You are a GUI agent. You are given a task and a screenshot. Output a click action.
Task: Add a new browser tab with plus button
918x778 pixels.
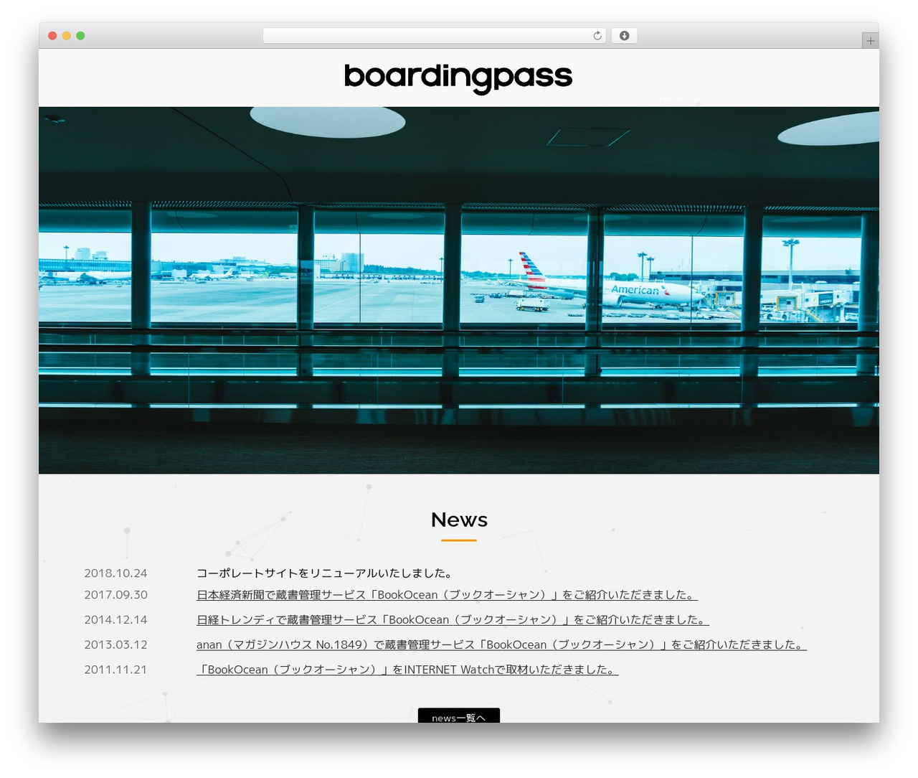pyautogui.click(x=870, y=41)
